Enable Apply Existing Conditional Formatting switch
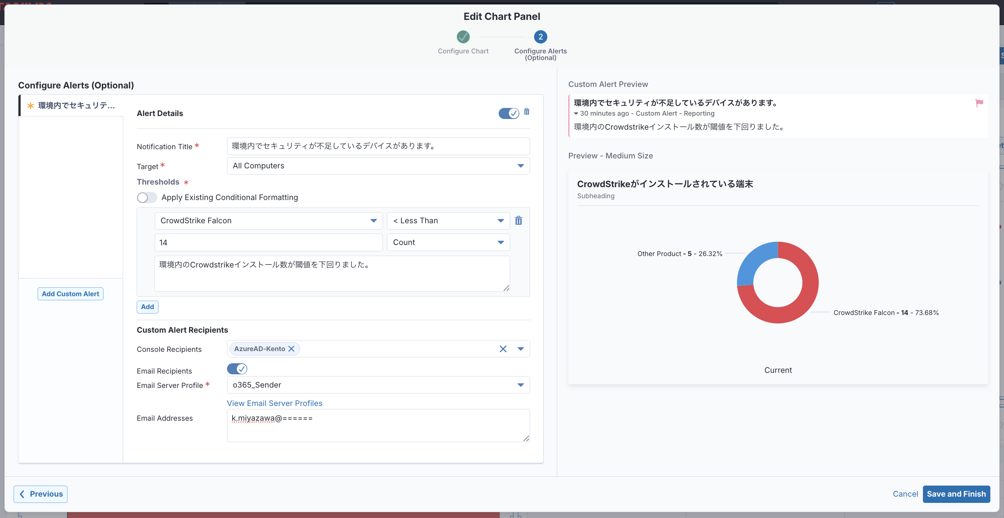 [x=147, y=198]
